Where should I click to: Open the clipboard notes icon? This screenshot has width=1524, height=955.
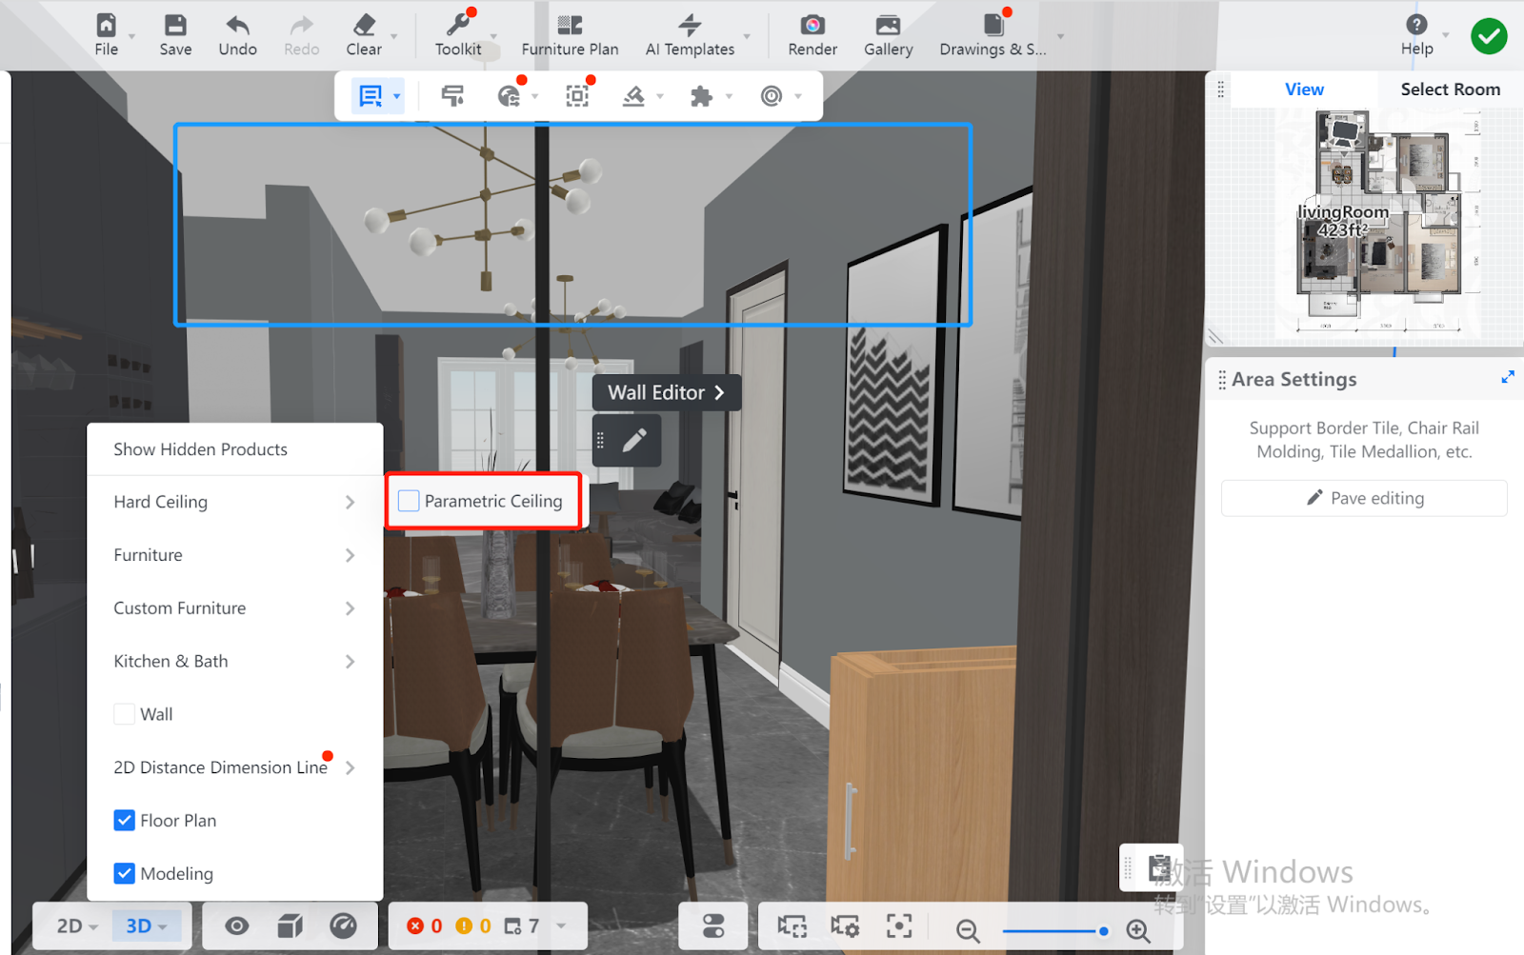(x=1159, y=867)
